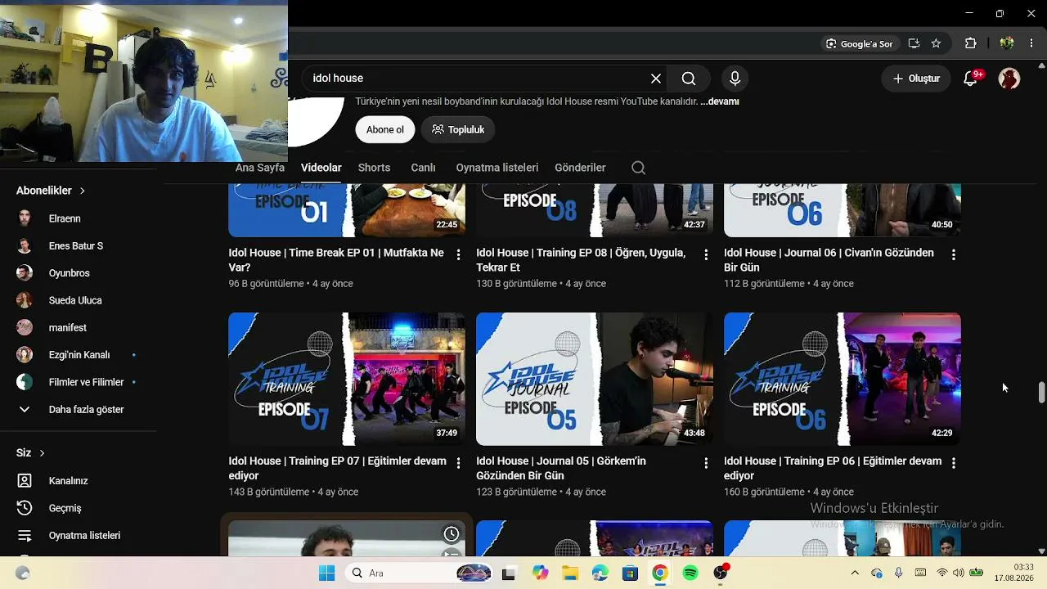
Task: Open the Chrome extensions puzzle icon
Action: tap(971, 43)
